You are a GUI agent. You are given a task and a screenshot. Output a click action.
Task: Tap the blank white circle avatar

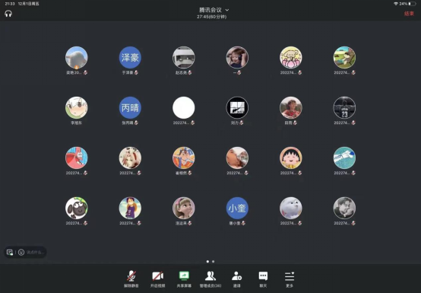coord(184,107)
